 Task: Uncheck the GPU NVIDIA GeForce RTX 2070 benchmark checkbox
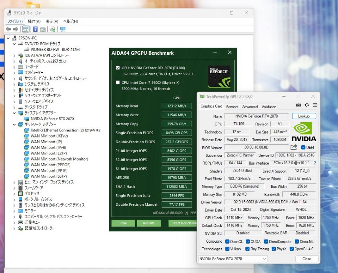click(x=118, y=68)
